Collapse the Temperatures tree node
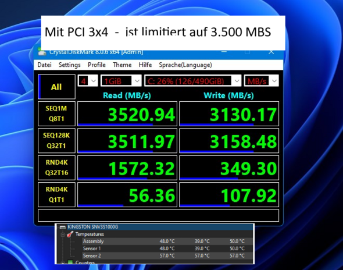 tap(63, 235)
